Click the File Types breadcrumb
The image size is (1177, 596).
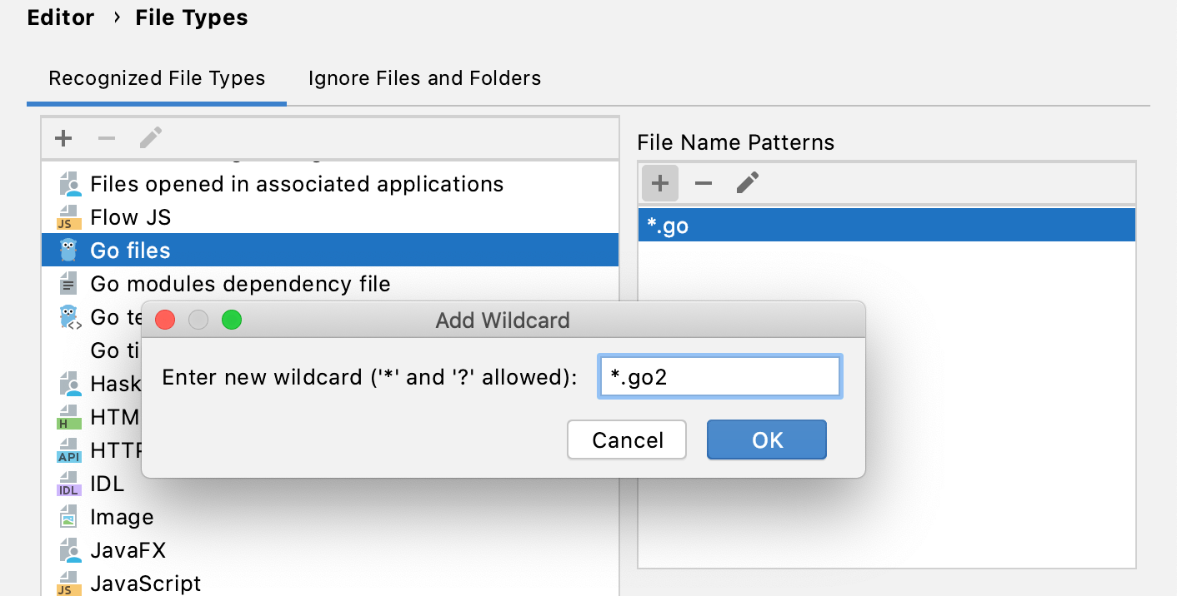click(x=191, y=17)
